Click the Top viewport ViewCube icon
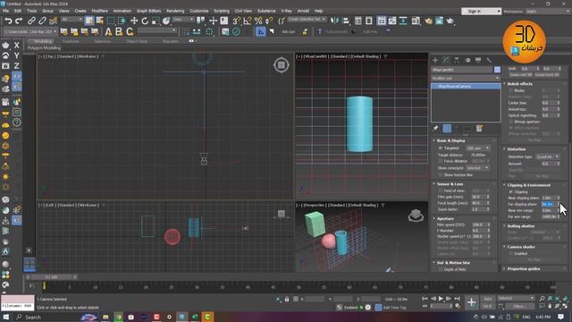Image resolution: width=572 pixels, height=322 pixels. click(x=282, y=65)
